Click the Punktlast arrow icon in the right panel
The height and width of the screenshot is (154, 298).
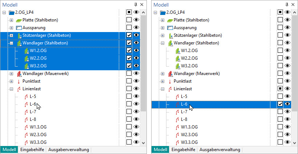[x=170, y=81]
